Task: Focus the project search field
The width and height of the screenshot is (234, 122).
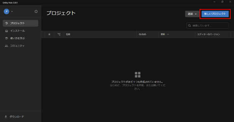Action: (208, 26)
